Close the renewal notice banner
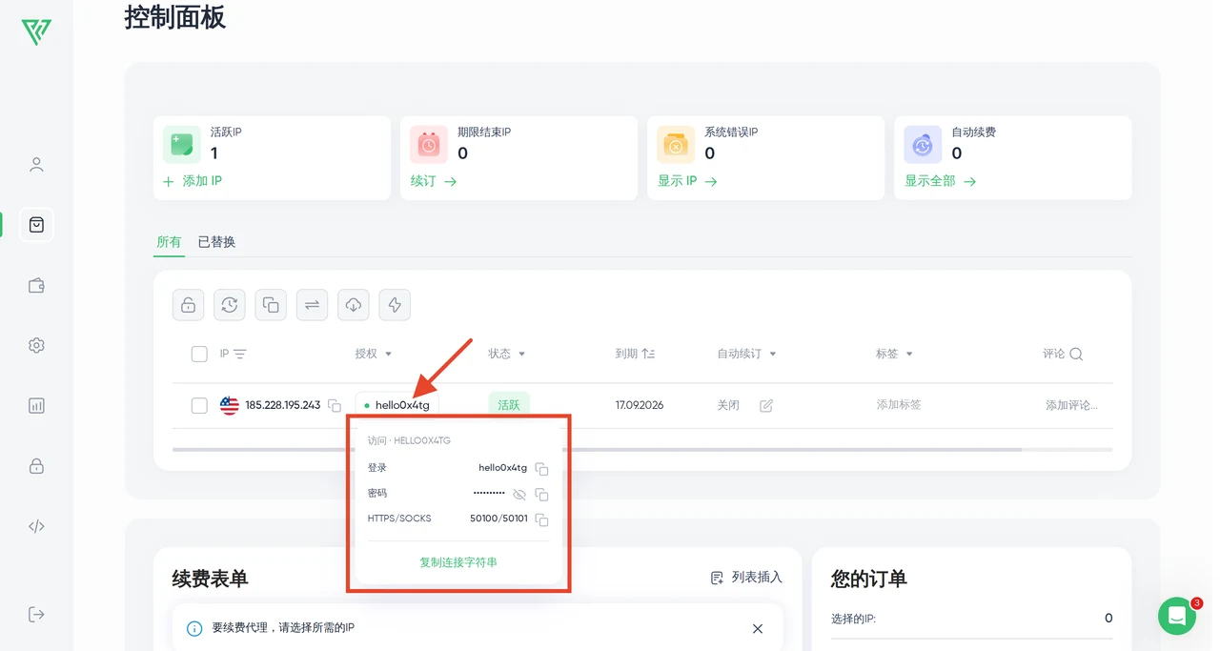 (x=758, y=629)
